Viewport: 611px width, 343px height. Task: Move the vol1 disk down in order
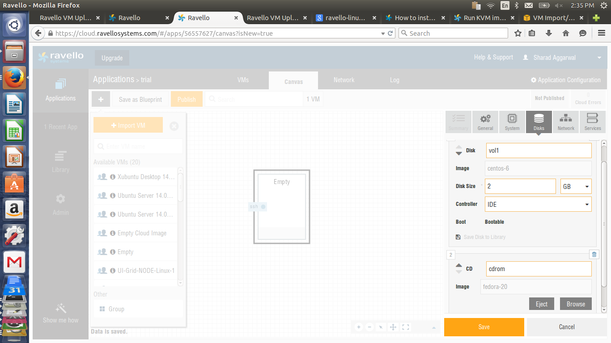pos(459,153)
